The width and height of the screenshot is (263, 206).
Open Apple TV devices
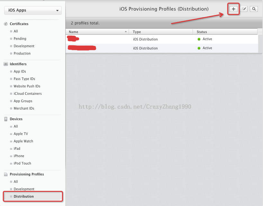(21, 134)
